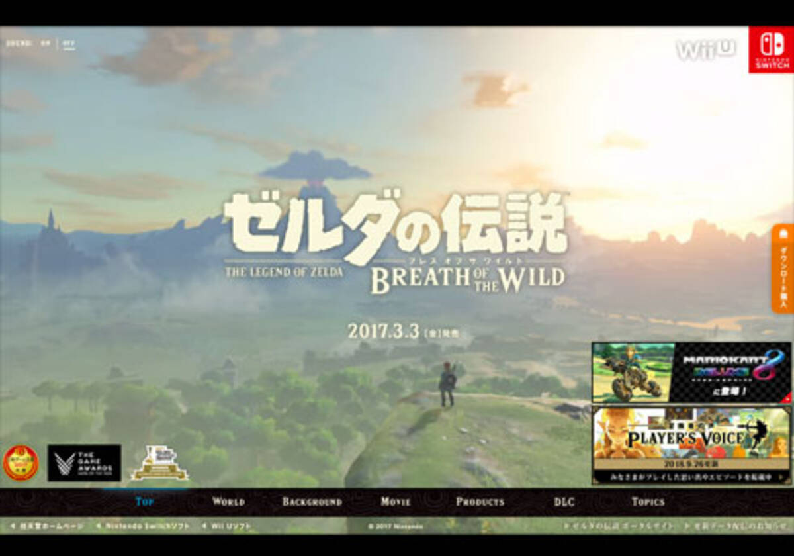Go to the Products section
Image resolution: width=794 pixels, height=556 pixels.
pos(480,502)
